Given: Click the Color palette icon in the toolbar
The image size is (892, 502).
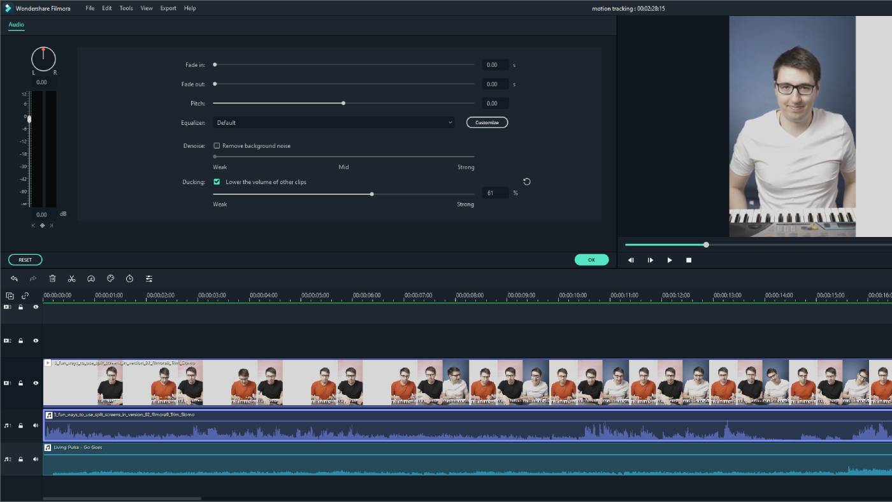Looking at the screenshot, I should click(110, 278).
